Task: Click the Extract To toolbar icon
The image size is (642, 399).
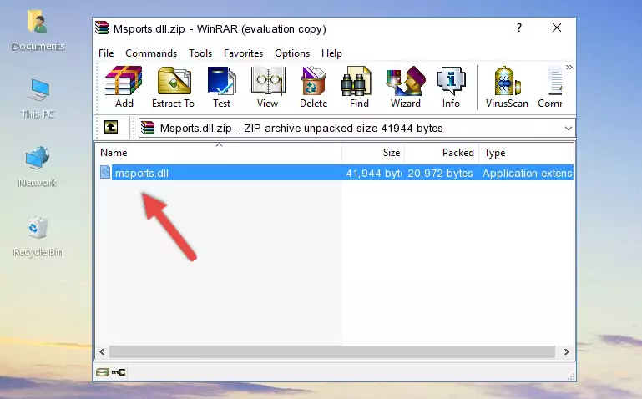Action: coord(173,87)
